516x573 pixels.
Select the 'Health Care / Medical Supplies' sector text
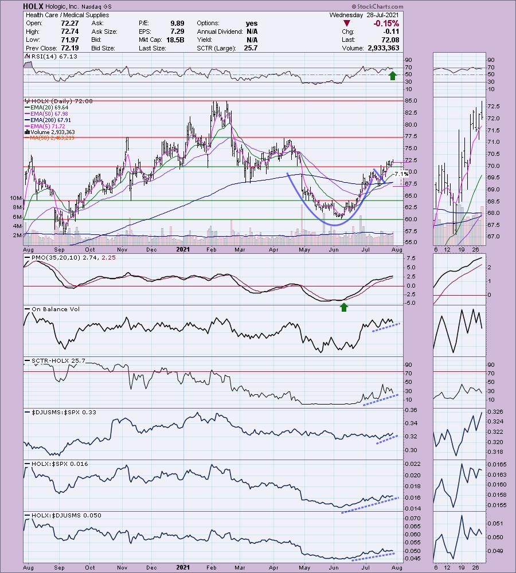point(68,15)
